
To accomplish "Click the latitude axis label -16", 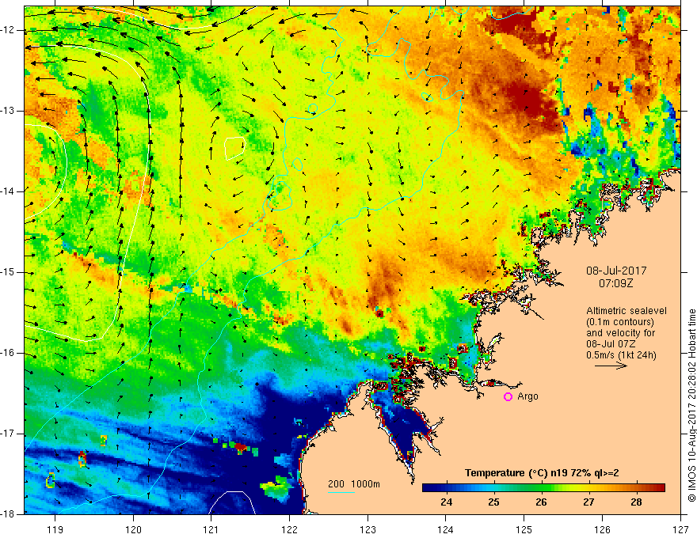I will point(9,353).
